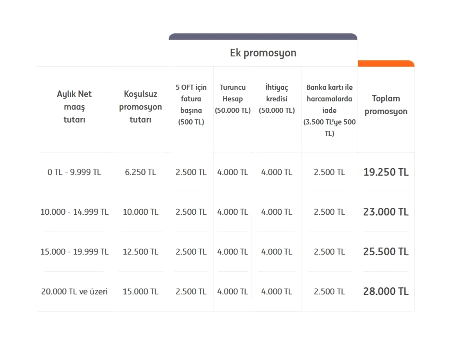Viewport: 469px width, 363px height.
Task: Click the Koşulsuz promosyon tutarı header
Action: point(140,107)
